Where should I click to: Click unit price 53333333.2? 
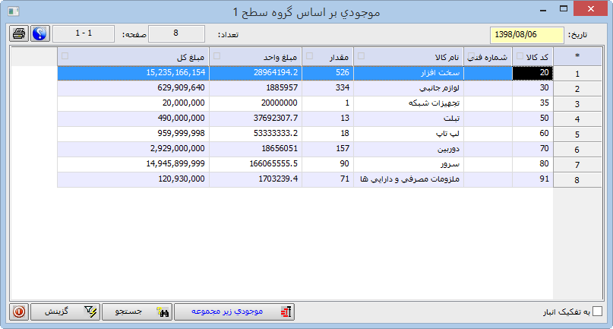[x=276, y=134]
